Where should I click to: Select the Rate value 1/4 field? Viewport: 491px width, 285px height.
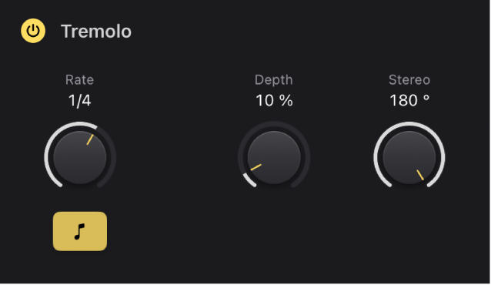80,101
